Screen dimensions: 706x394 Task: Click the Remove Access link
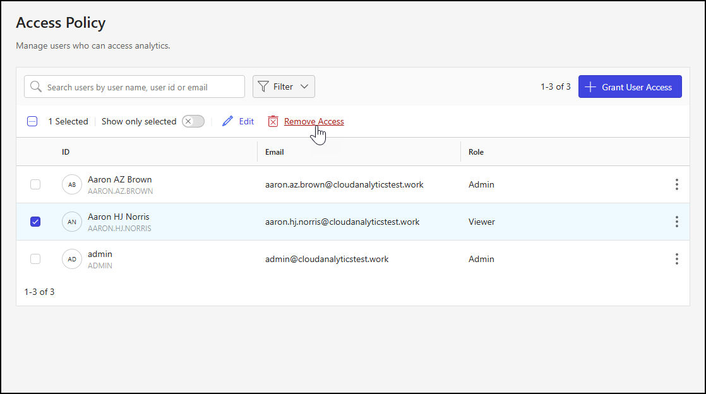click(x=314, y=121)
